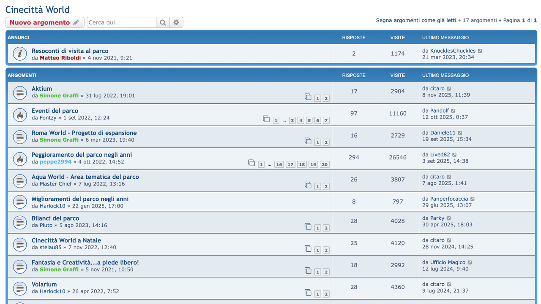
Task: Click the pages icon in Aktium row
Action: coord(308,97)
